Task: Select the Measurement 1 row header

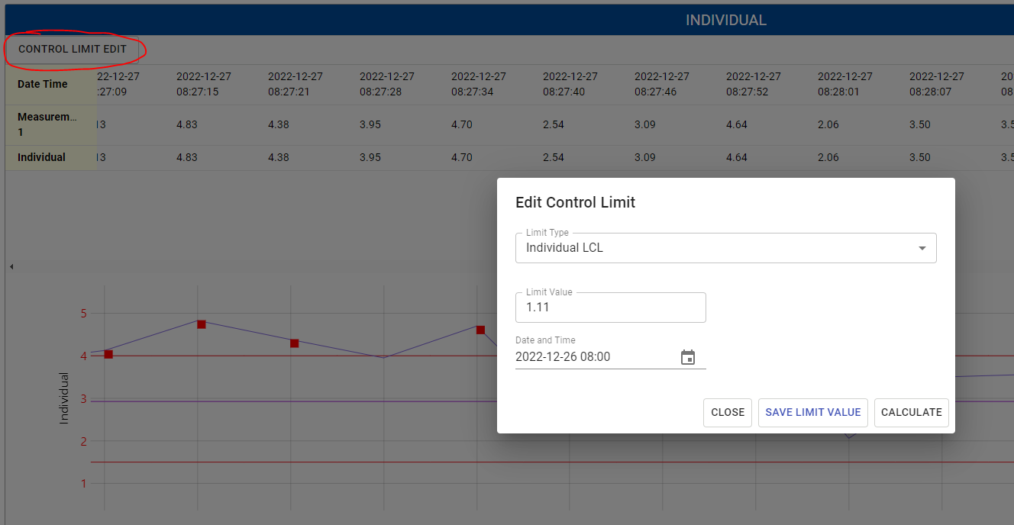Action: coord(47,124)
